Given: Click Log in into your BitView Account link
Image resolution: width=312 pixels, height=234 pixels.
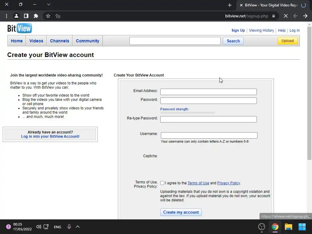Looking at the screenshot, I should coord(50,136).
